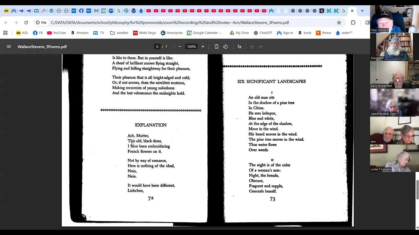The width and height of the screenshot is (419, 235).
Task: Open the Amazon bookmark
Action: (79, 33)
